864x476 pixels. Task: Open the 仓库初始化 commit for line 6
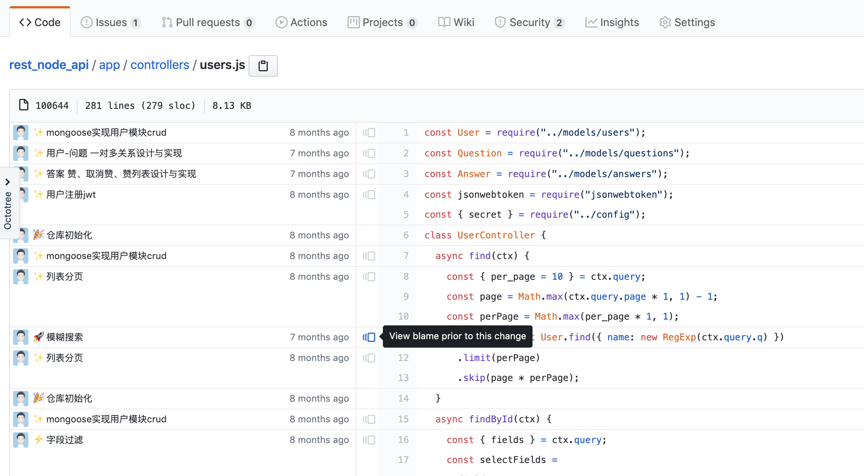point(69,235)
